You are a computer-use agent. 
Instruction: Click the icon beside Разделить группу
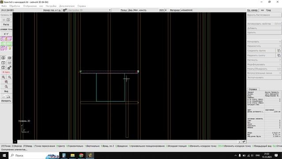[279, 55]
